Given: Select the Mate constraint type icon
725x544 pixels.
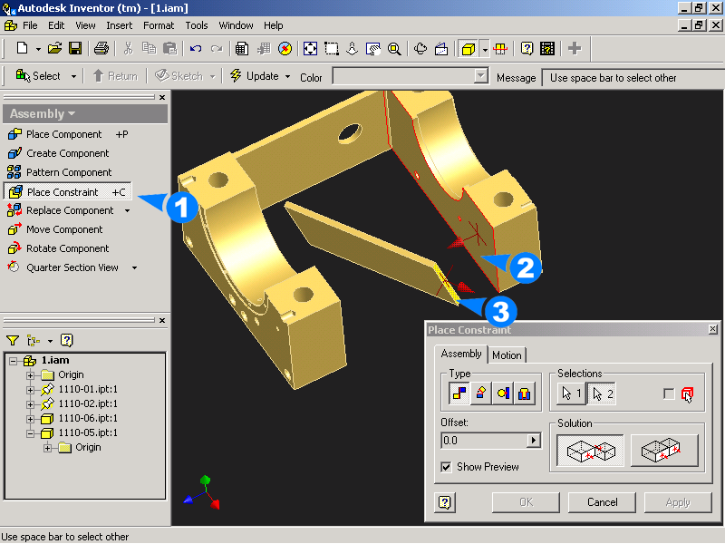Looking at the screenshot, I should (459, 393).
